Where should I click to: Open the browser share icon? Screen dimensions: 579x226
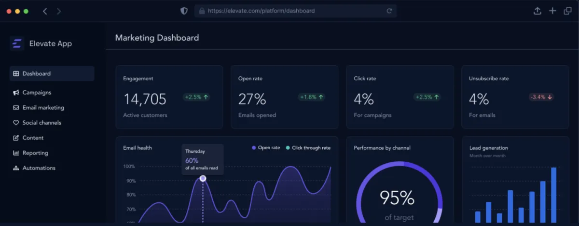pyautogui.click(x=537, y=11)
